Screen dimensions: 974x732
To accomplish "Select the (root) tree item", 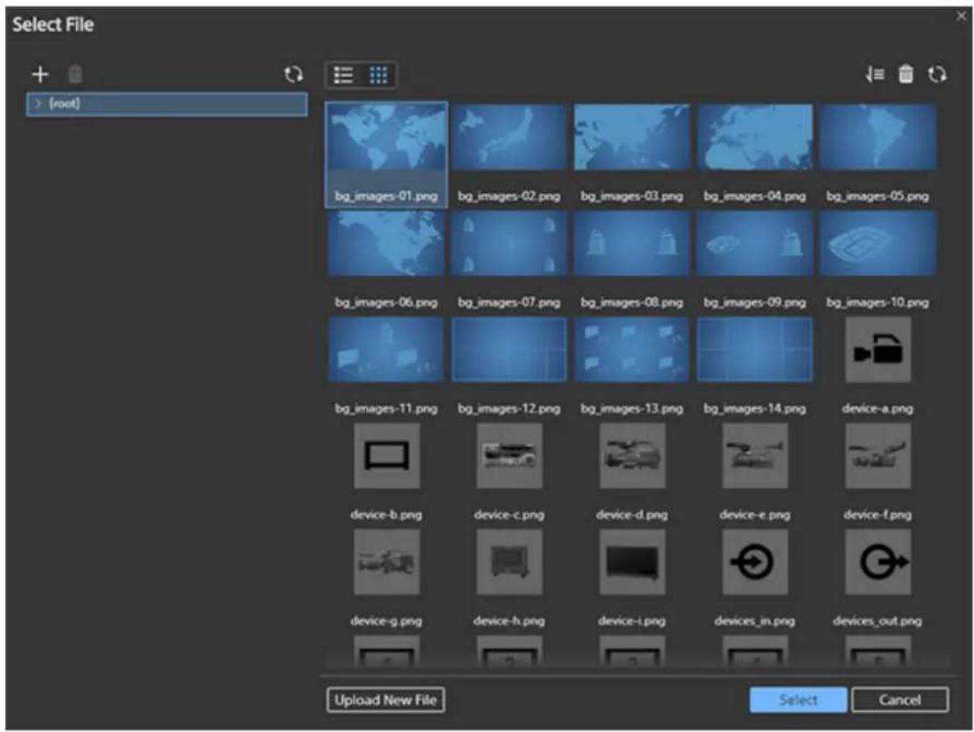I will (167, 104).
